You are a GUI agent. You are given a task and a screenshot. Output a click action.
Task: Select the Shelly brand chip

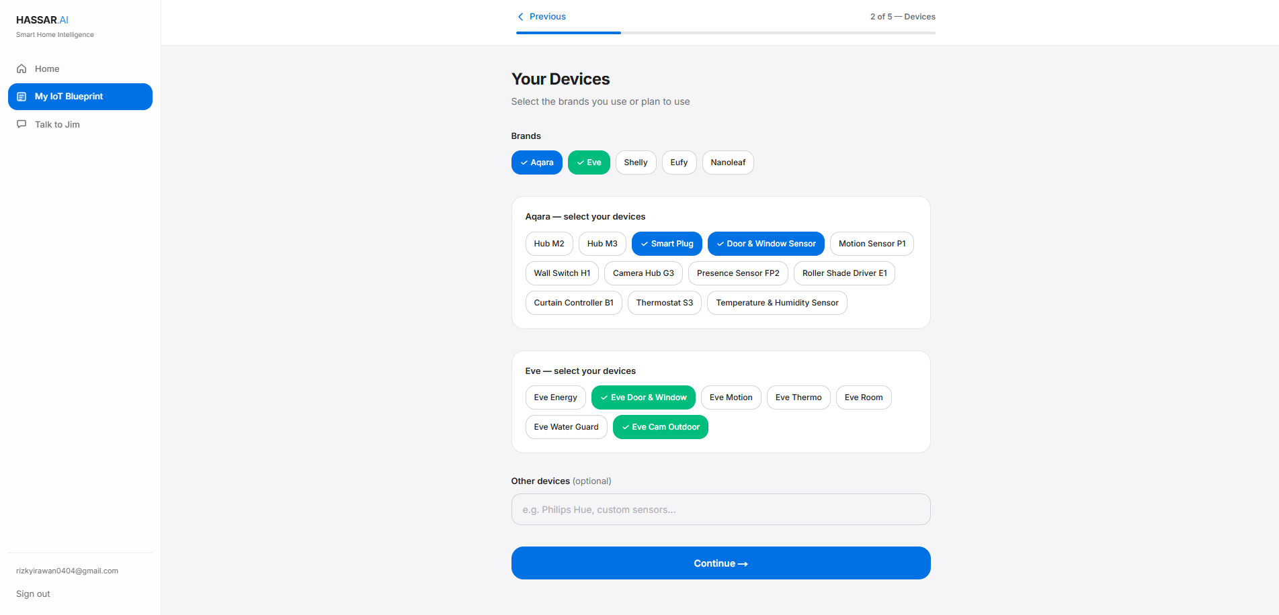[636, 162]
